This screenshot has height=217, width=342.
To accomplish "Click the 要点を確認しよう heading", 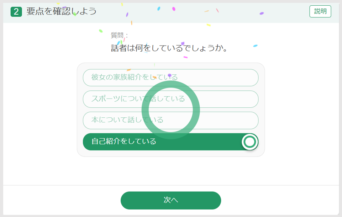I will tap(62, 11).
